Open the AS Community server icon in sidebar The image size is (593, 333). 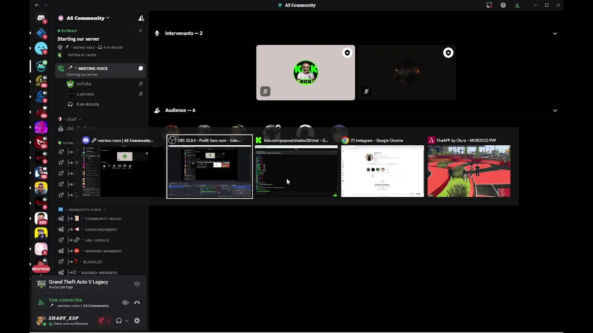[x=41, y=66]
